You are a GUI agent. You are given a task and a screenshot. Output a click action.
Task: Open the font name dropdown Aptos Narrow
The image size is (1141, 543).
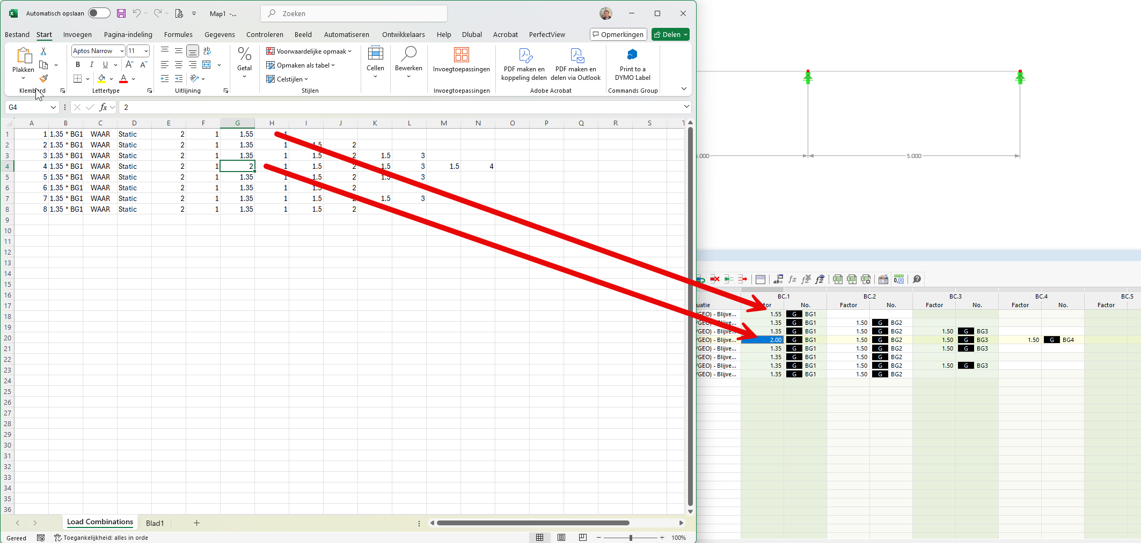point(122,51)
